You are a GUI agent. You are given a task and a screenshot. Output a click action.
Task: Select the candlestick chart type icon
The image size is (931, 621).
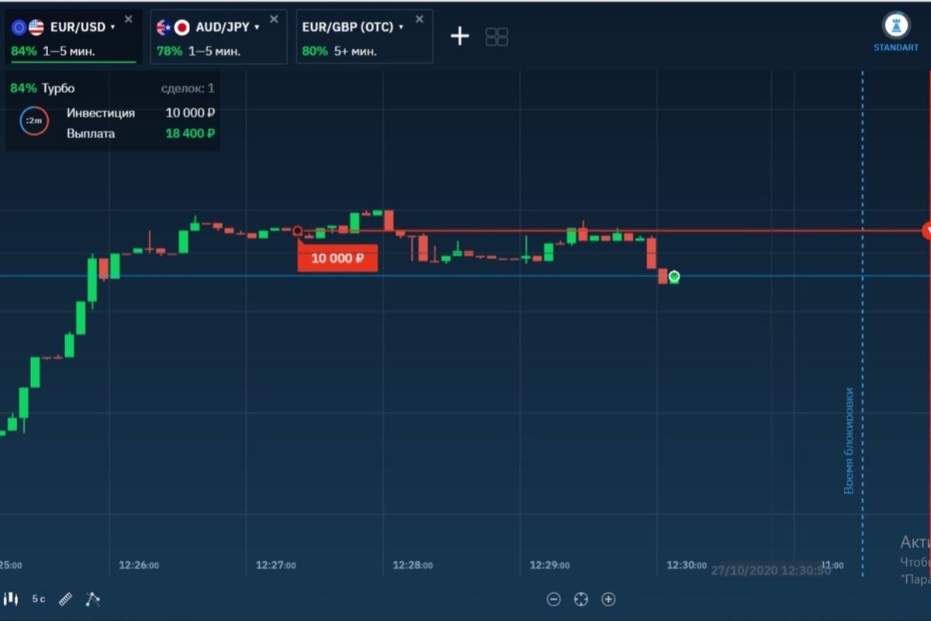click(x=12, y=598)
